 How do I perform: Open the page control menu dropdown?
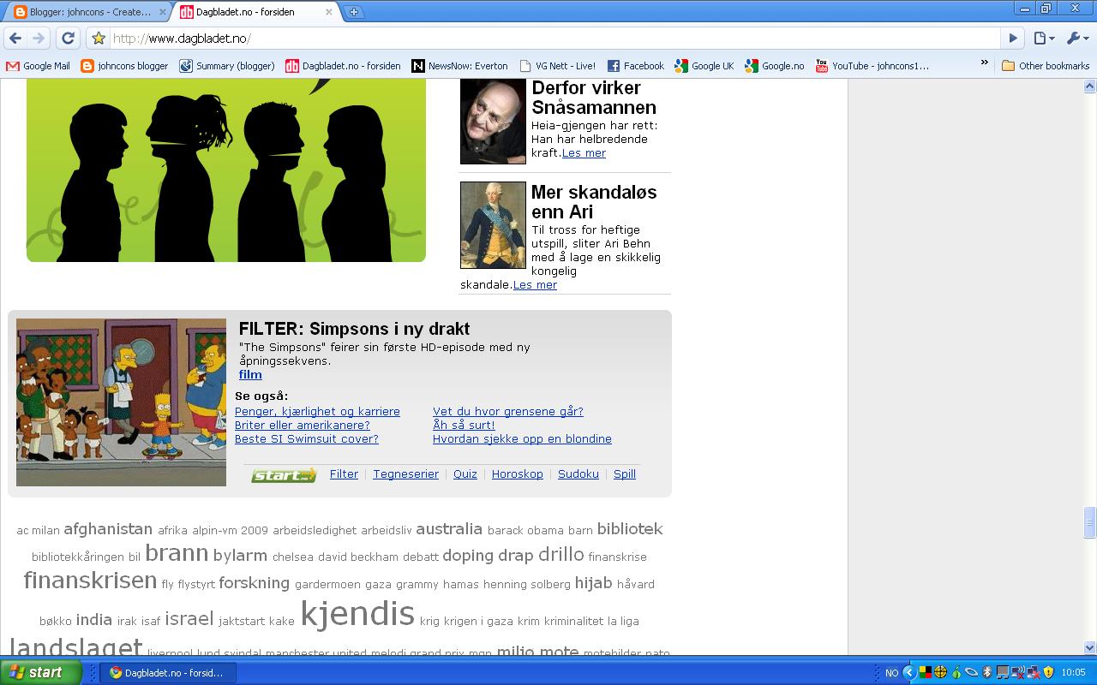coord(1044,39)
